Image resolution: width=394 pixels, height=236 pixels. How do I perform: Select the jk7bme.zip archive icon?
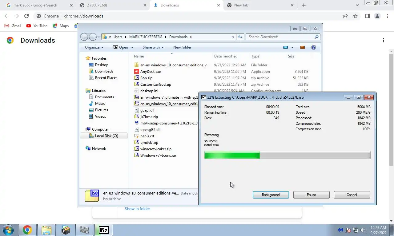pyautogui.click(x=137, y=116)
